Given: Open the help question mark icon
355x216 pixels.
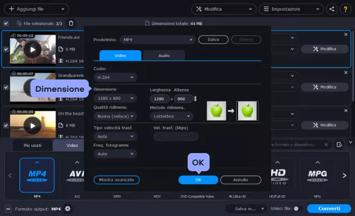Looking at the screenshot, I should click(345, 9).
